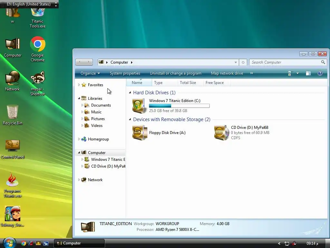The image size is (330, 248).
Task: Click the WORKGROUP value in details pane
Action: 167,224
